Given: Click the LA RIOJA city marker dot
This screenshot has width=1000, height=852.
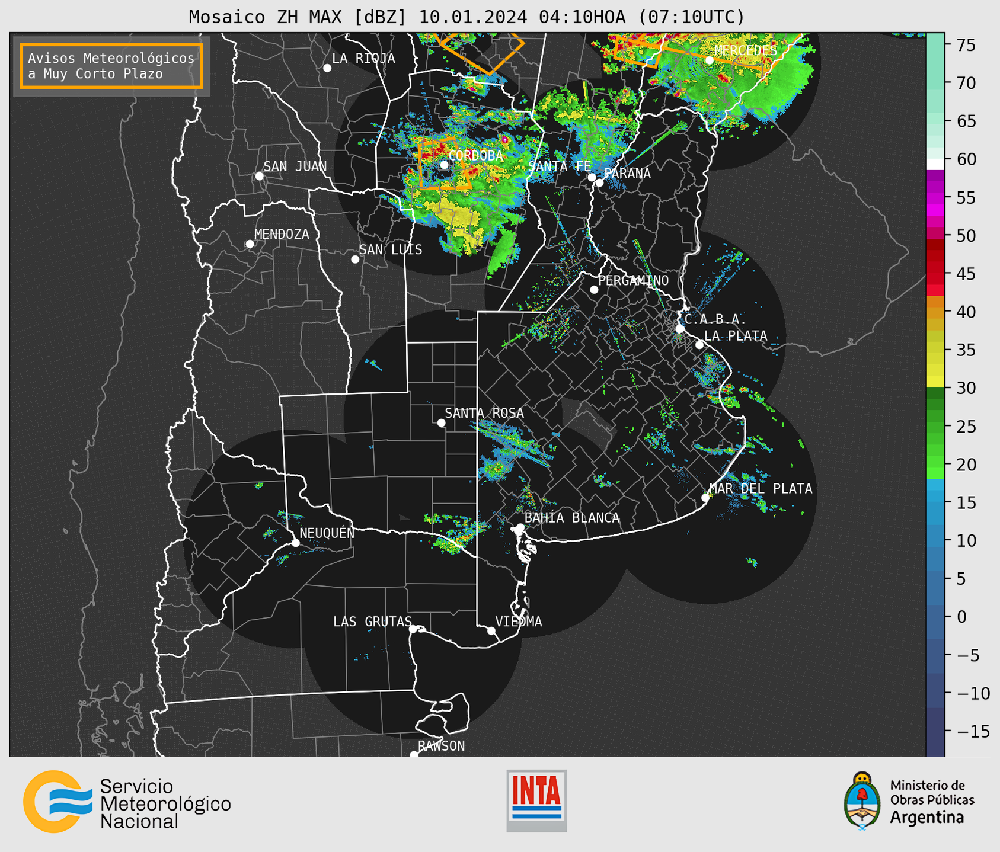Looking at the screenshot, I should pyautogui.click(x=327, y=68).
